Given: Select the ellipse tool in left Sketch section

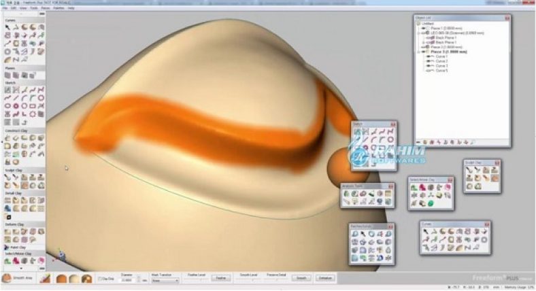Looking at the screenshot, I should pyautogui.click(x=7, y=106).
